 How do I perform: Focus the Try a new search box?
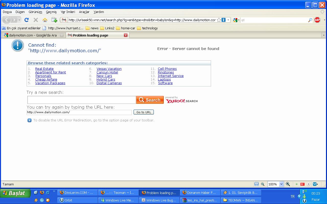click(x=81, y=100)
